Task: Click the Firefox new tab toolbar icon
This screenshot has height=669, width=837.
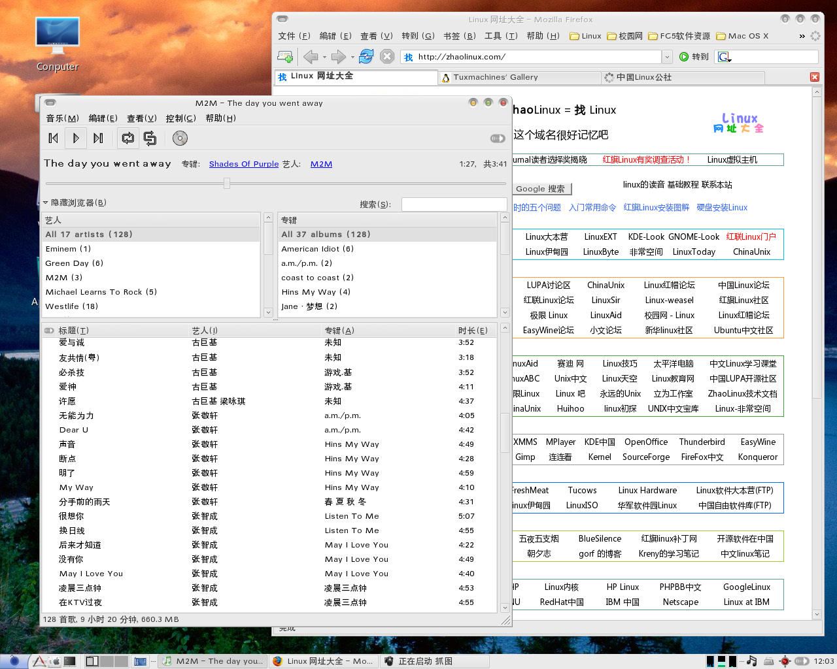Action: (285, 57)
